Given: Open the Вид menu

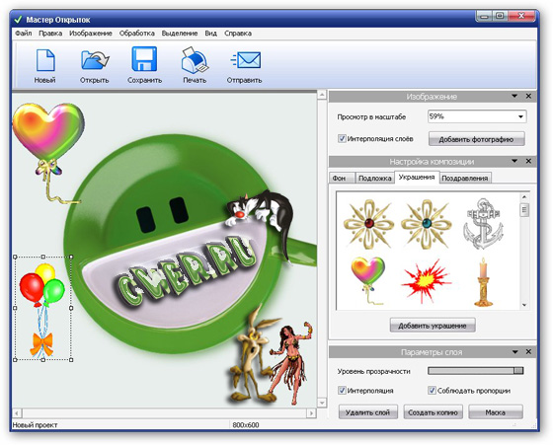Looking at the screenshot, I should click(210, 34).
